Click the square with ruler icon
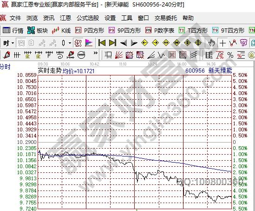The width and height of the screenshot is (255, 211). 108,55
